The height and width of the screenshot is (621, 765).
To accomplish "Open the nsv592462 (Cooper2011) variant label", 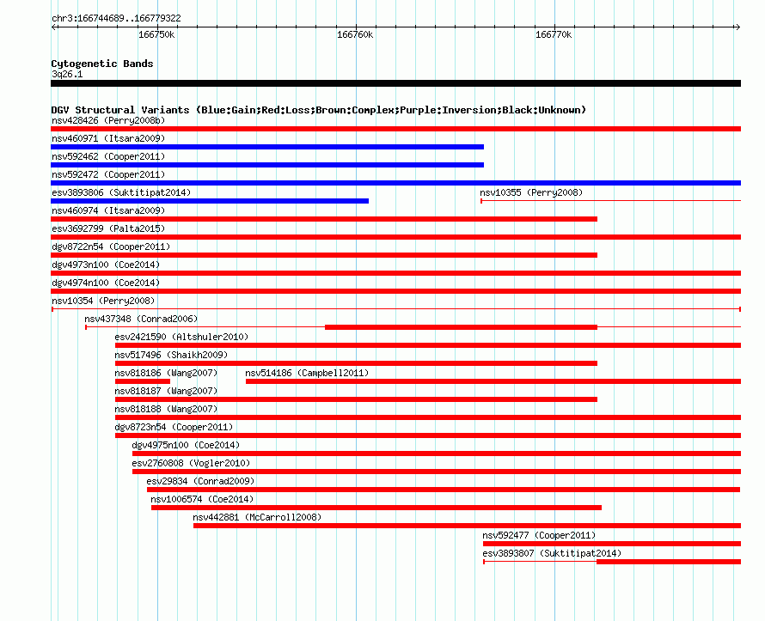I will click(x=108, y=156).
